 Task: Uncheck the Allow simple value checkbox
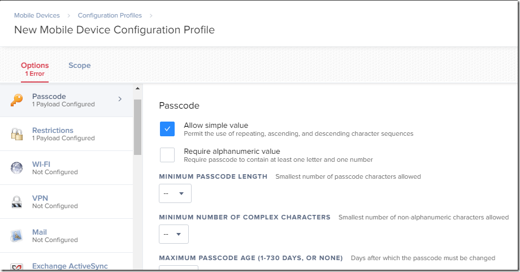[167, 129]
